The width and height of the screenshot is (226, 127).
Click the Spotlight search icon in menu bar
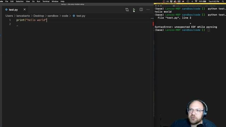[223, 1]
